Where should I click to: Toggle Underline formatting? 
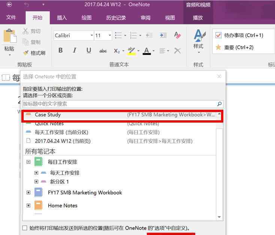(89, 50)
